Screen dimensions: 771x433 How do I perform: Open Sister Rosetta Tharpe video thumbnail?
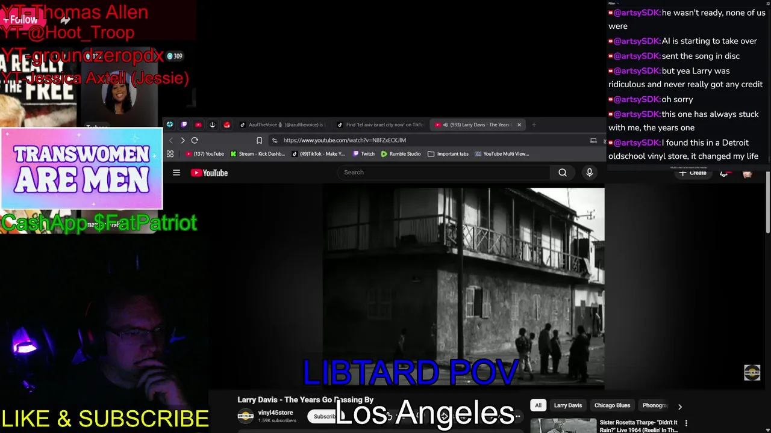[563, 425]
